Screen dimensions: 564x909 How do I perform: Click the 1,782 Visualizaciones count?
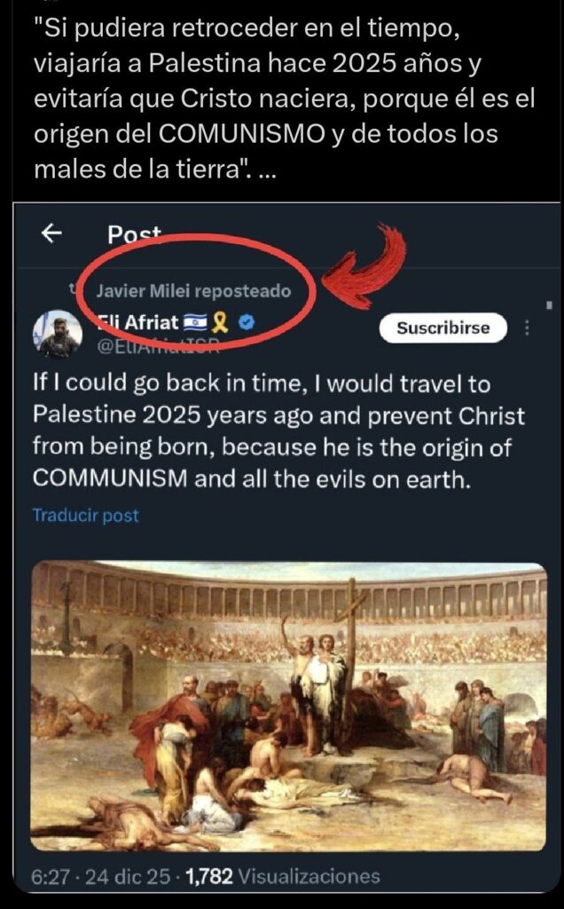281,876
